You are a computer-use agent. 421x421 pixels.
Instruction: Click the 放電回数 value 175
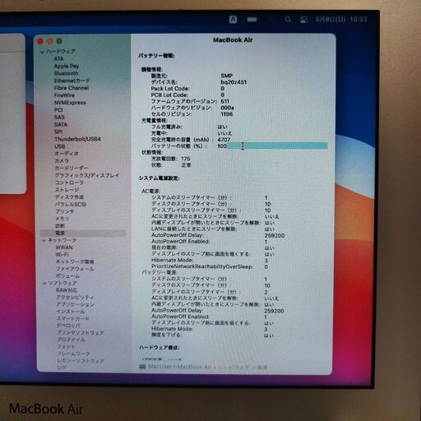click(x=186, y=159)
